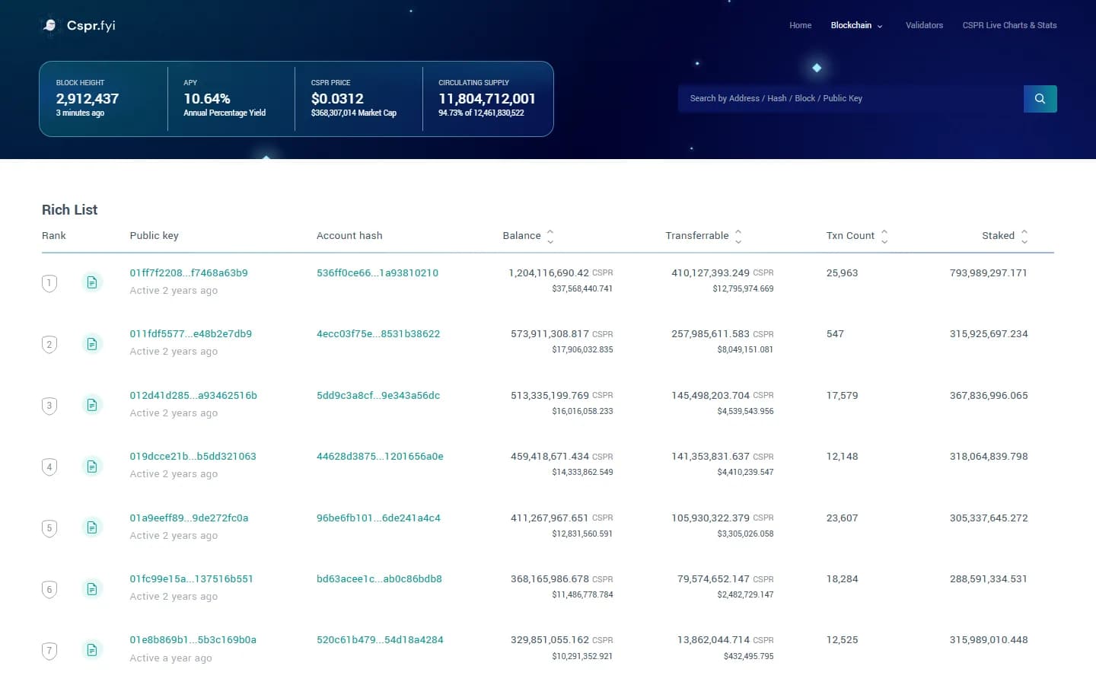Open public key 01ff7f2208...f7468a63b9
This screenshot has height=685, width=1096.
click(189, 272)
